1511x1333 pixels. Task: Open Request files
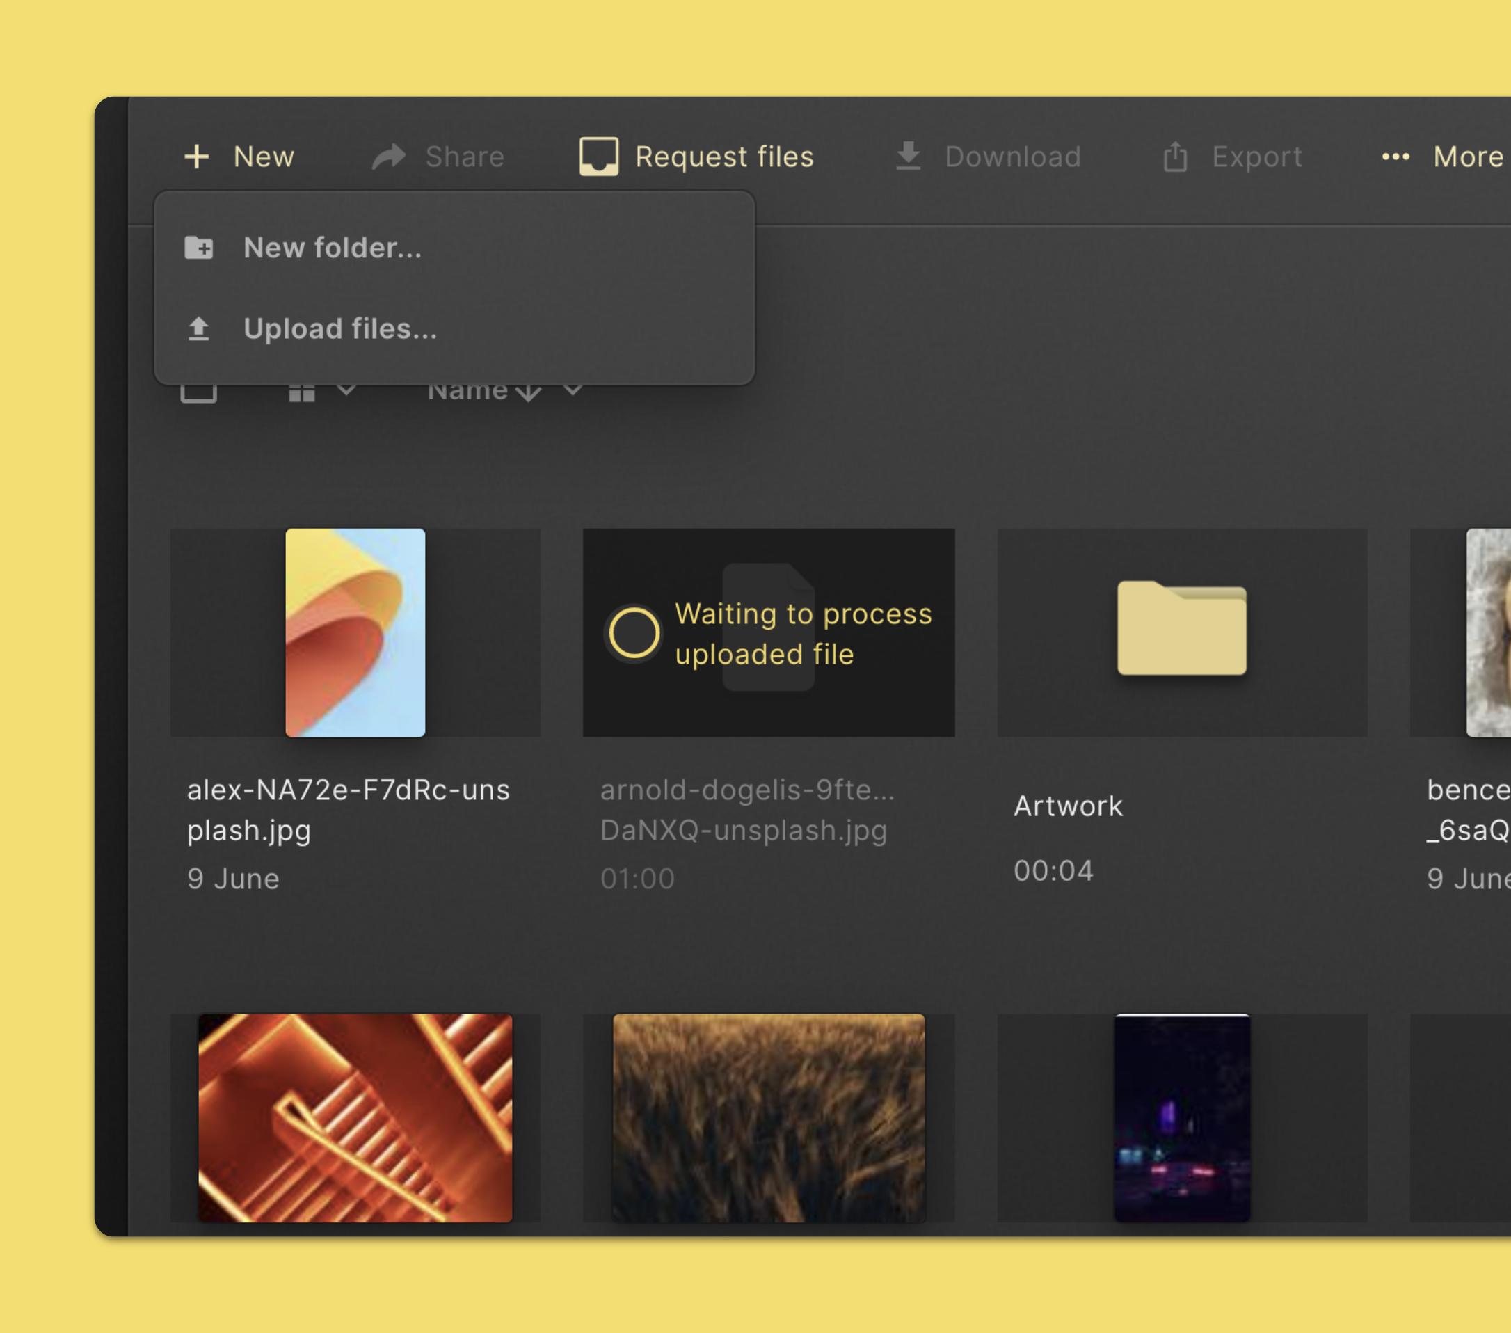pyautogui.click(x=724, y=157)
